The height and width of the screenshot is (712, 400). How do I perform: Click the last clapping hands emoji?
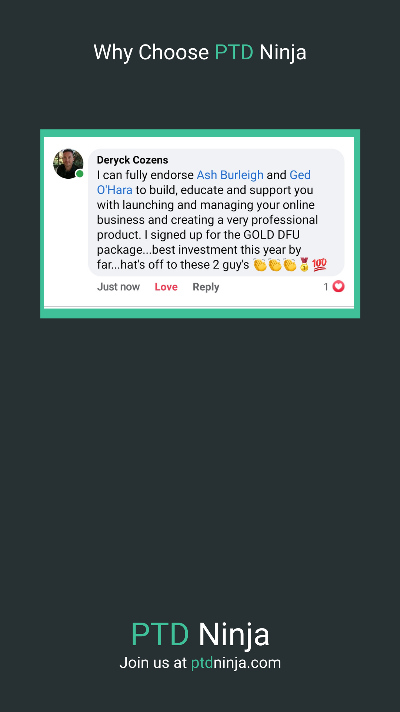pyautogui.click(x=290, y=265)
